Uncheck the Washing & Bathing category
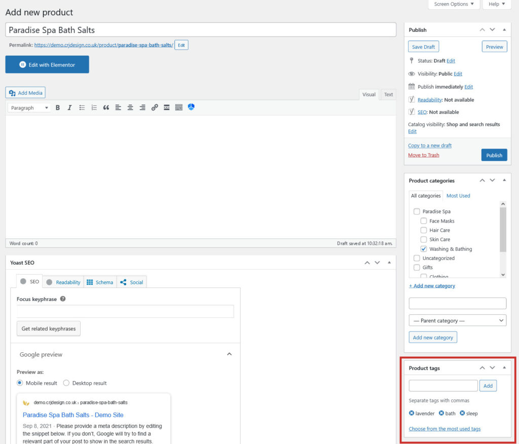 (x=423, y=249)
